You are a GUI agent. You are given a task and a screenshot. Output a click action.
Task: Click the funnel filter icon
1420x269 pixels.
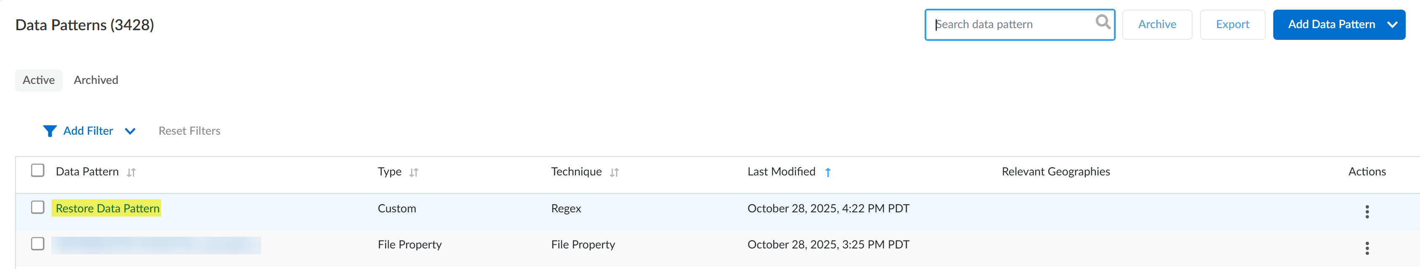tap(50, 131)
